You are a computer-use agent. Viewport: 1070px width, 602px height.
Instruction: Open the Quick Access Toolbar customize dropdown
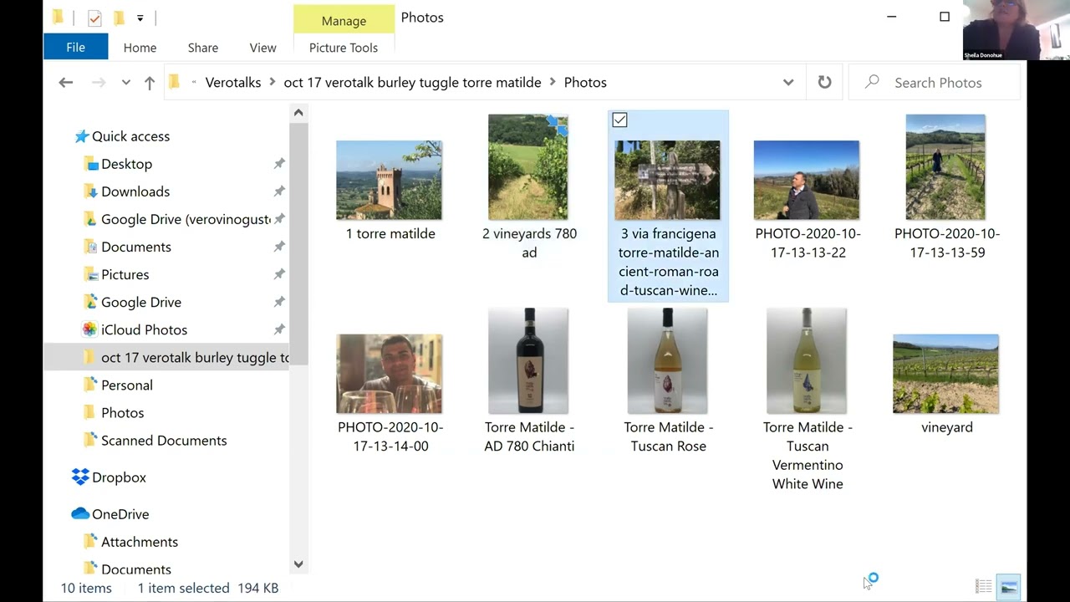[x=140, y=18]
